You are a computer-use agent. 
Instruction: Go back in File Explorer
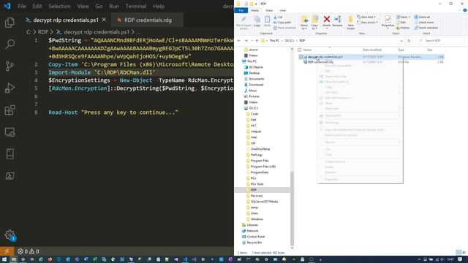(x=239, y=41)
